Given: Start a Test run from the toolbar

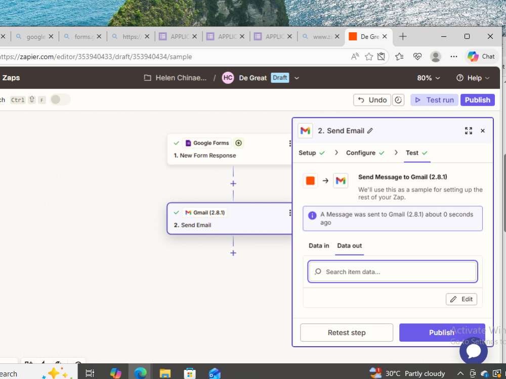Looking at the screenshot, I should click(434, 100).
